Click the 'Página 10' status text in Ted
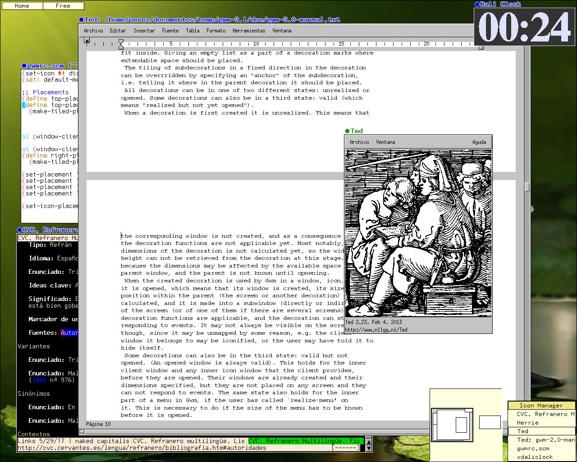 click(x=98, y=424)
